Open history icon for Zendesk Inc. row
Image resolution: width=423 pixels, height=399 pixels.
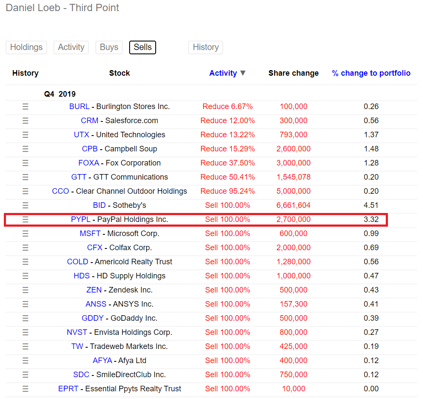pos(25,290)
